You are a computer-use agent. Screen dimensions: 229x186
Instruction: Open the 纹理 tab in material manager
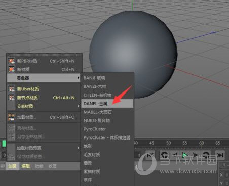click(x=52, y=166)
